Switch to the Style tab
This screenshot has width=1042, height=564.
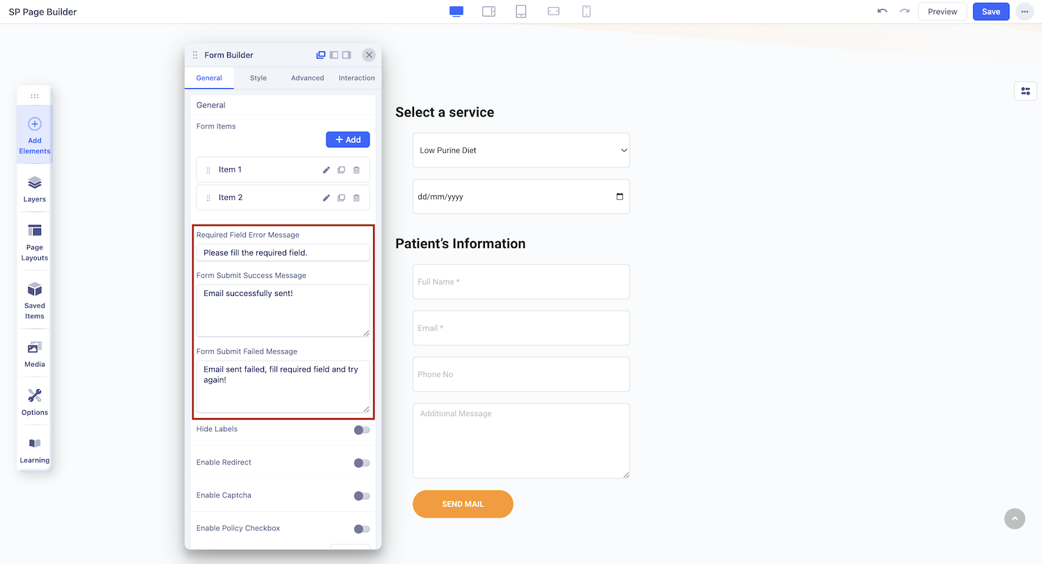[x=258, y=78]
